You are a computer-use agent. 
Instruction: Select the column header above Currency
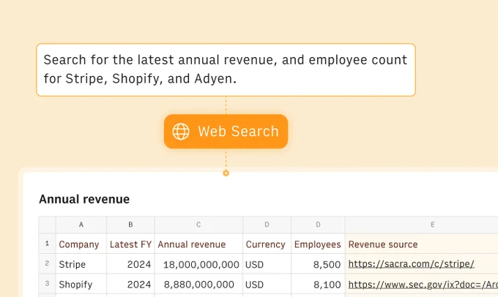pyautogui.click(x=267, y=225)
